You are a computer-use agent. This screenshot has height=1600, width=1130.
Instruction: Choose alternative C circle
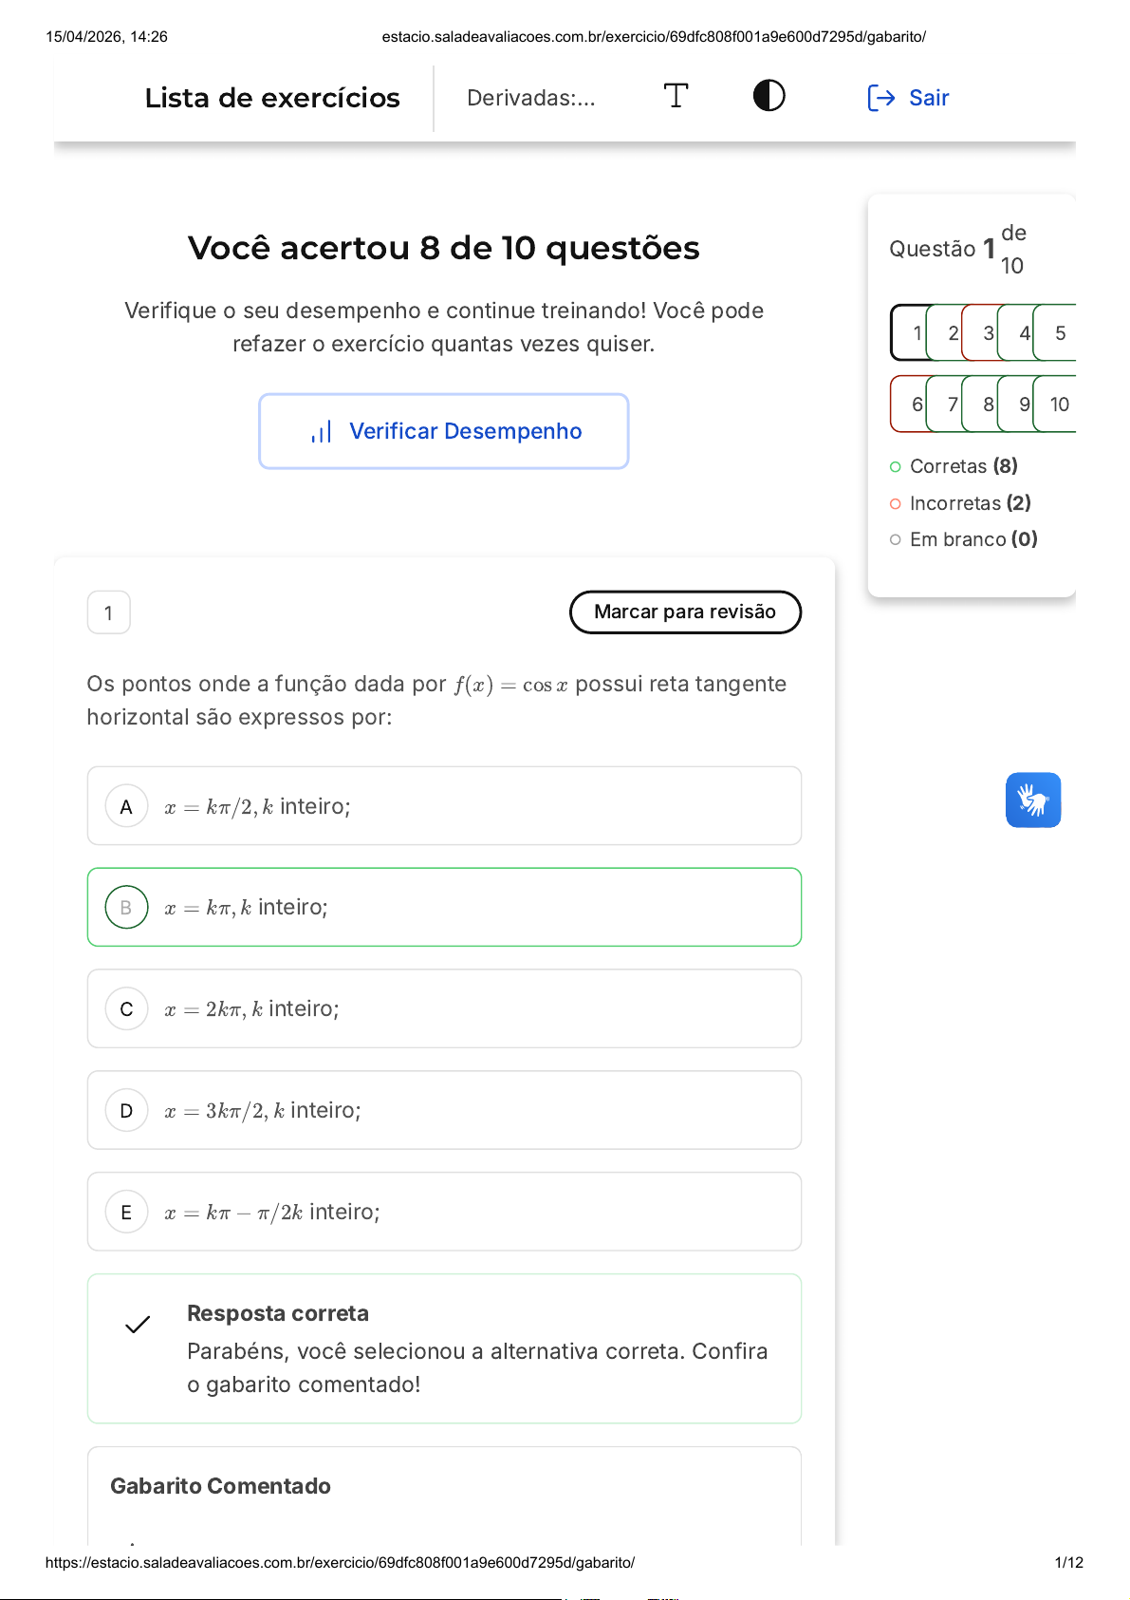point(127,1009)
